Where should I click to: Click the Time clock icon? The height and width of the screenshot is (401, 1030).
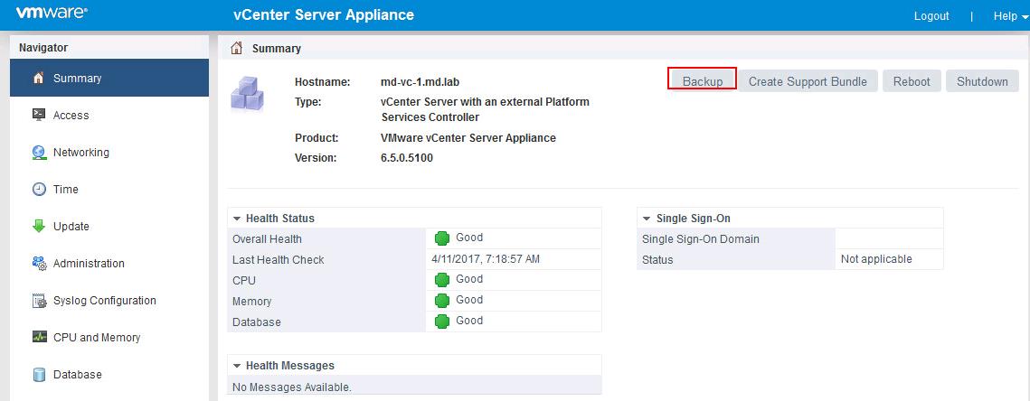tap(39, 190)
